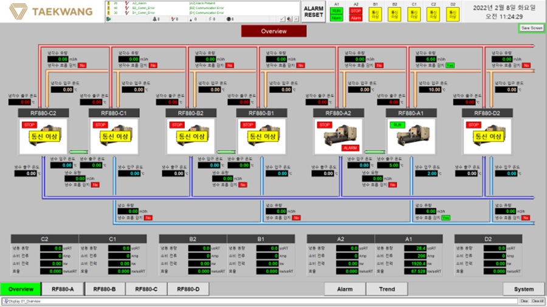
Task: Click the RF880-B1 label
Action: tap(261, 113)
